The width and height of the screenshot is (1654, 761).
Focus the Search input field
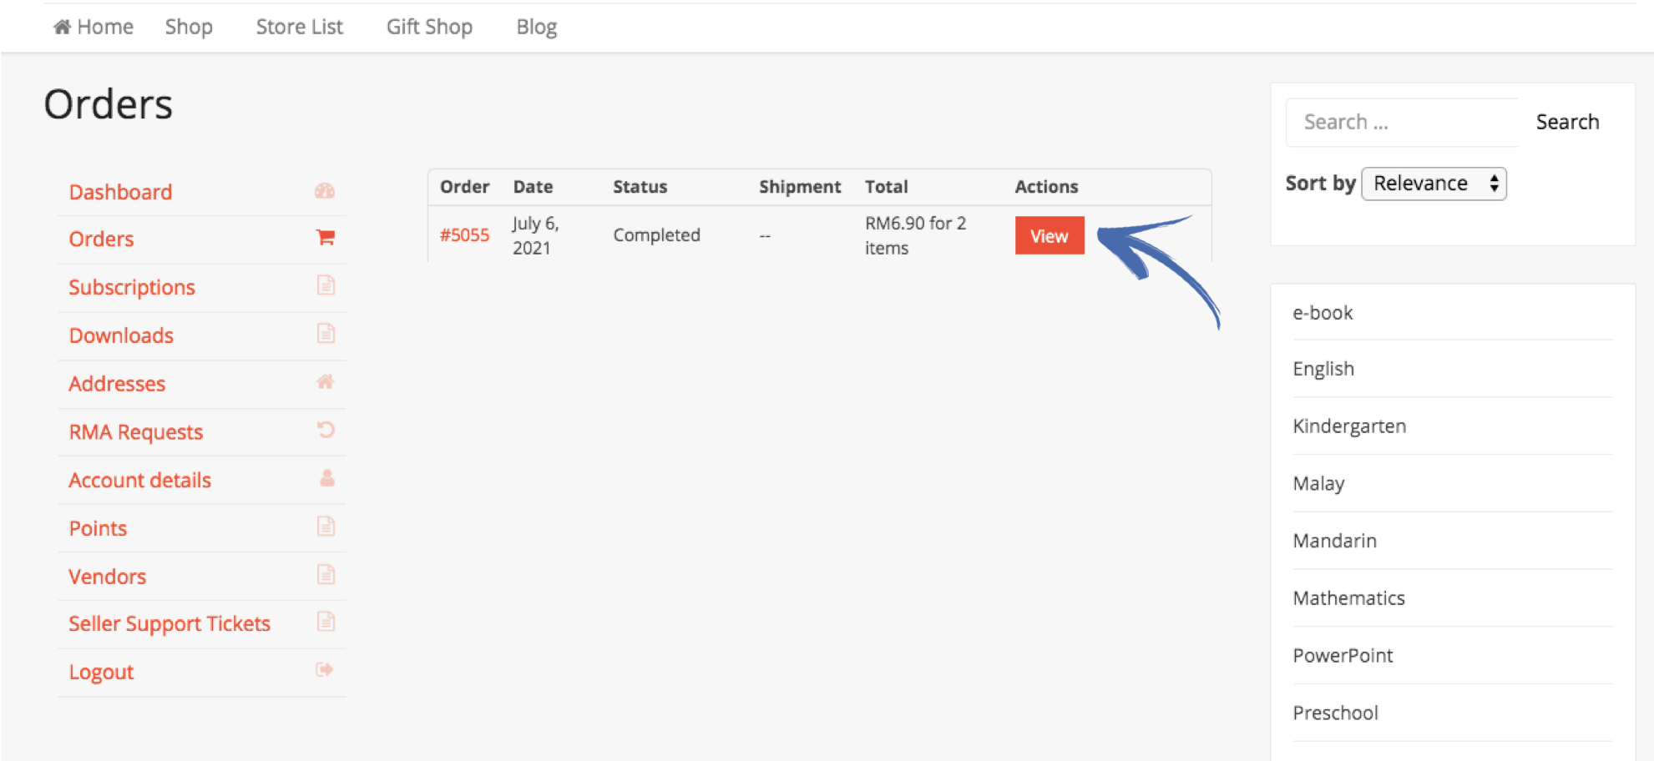[x=1403, y=122]
